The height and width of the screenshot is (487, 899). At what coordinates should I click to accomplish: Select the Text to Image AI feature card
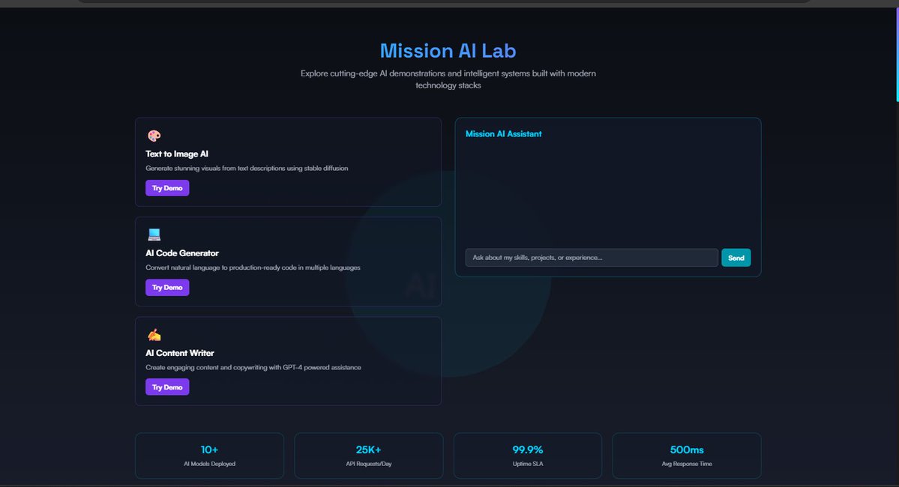288,162
